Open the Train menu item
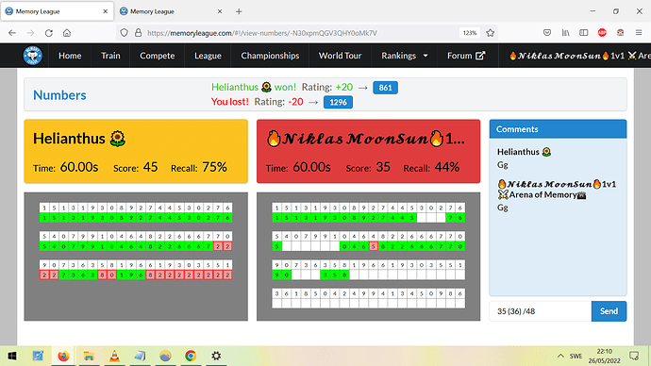Viewport: 651px width, 366px height. pos(110,56)
